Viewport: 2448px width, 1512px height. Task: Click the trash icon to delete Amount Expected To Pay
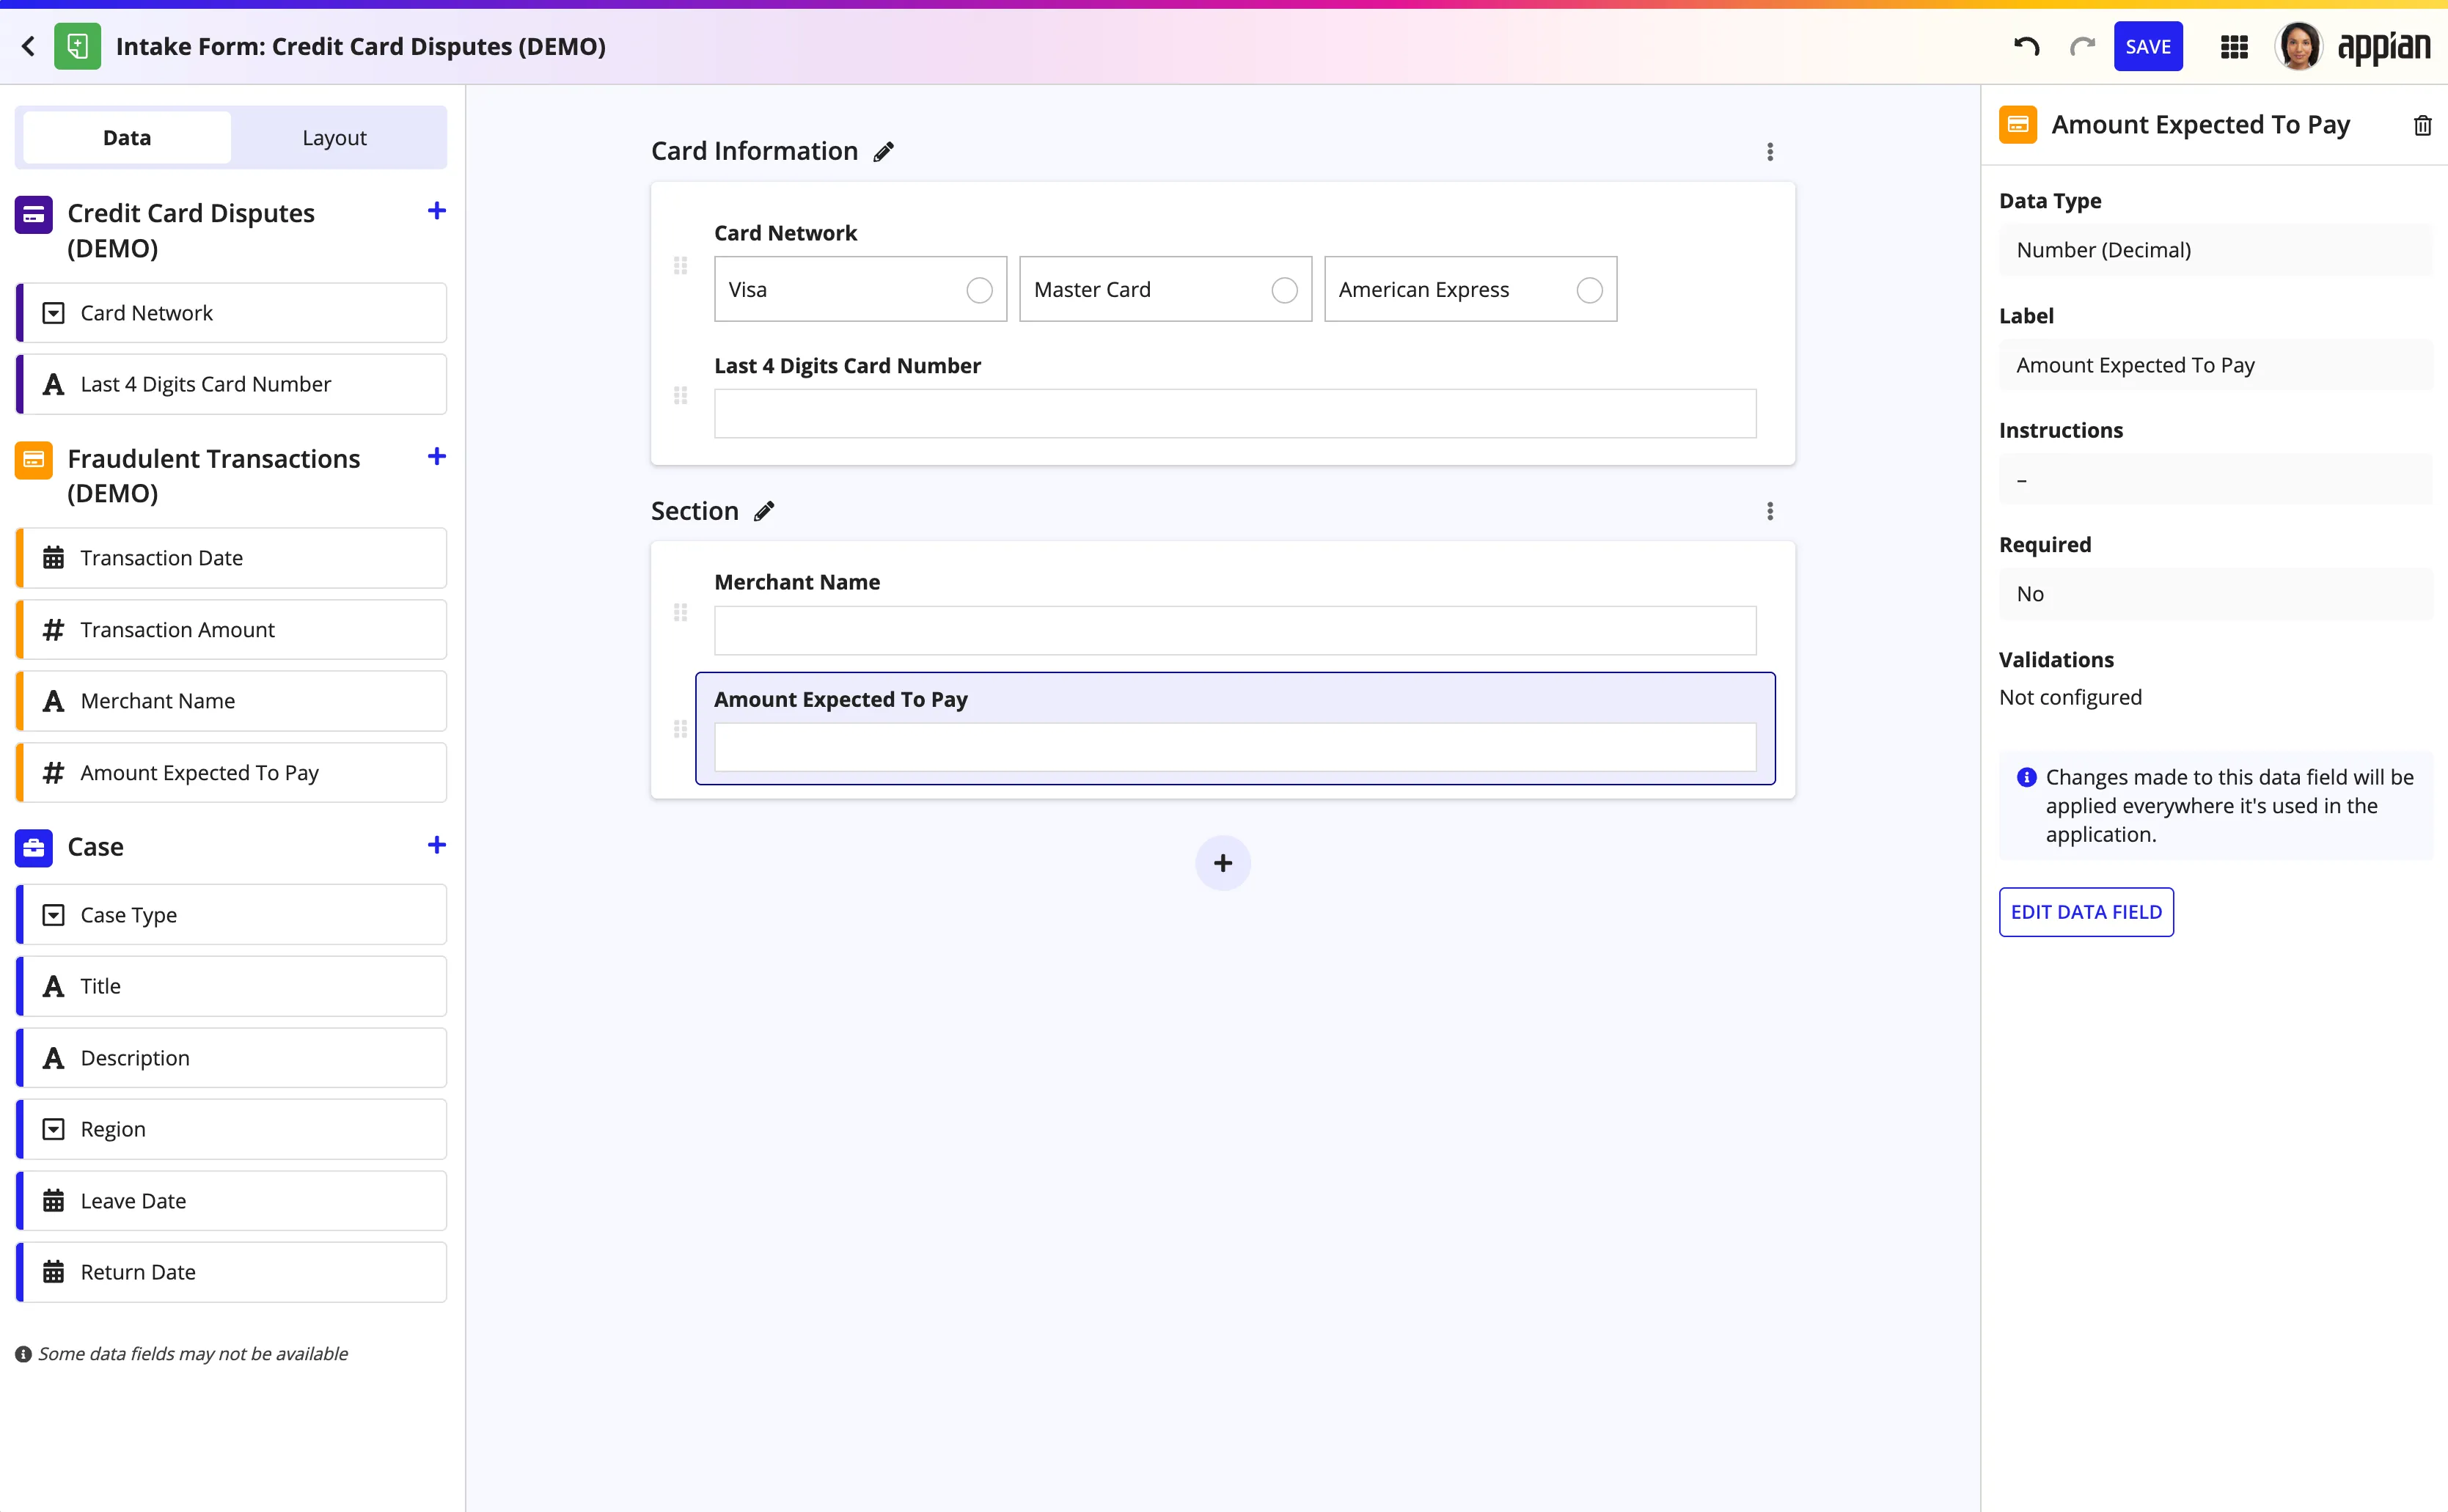tap(2423, 124)
